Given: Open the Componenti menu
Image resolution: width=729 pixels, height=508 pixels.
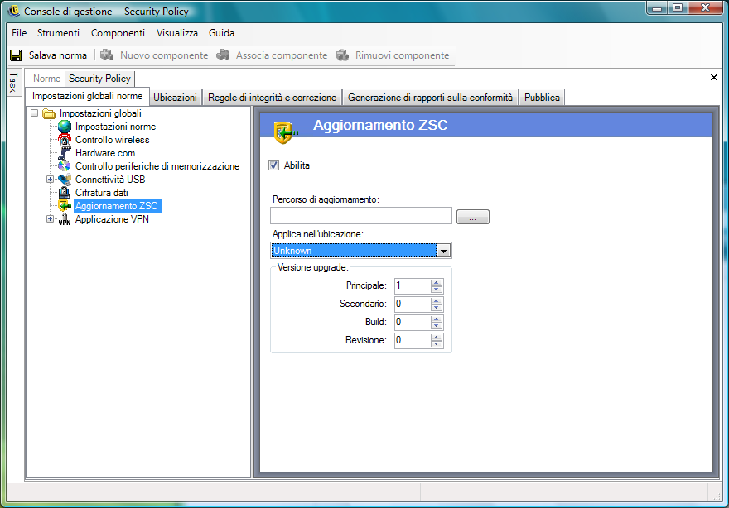Looking at the screenshot, I should 118,33.
